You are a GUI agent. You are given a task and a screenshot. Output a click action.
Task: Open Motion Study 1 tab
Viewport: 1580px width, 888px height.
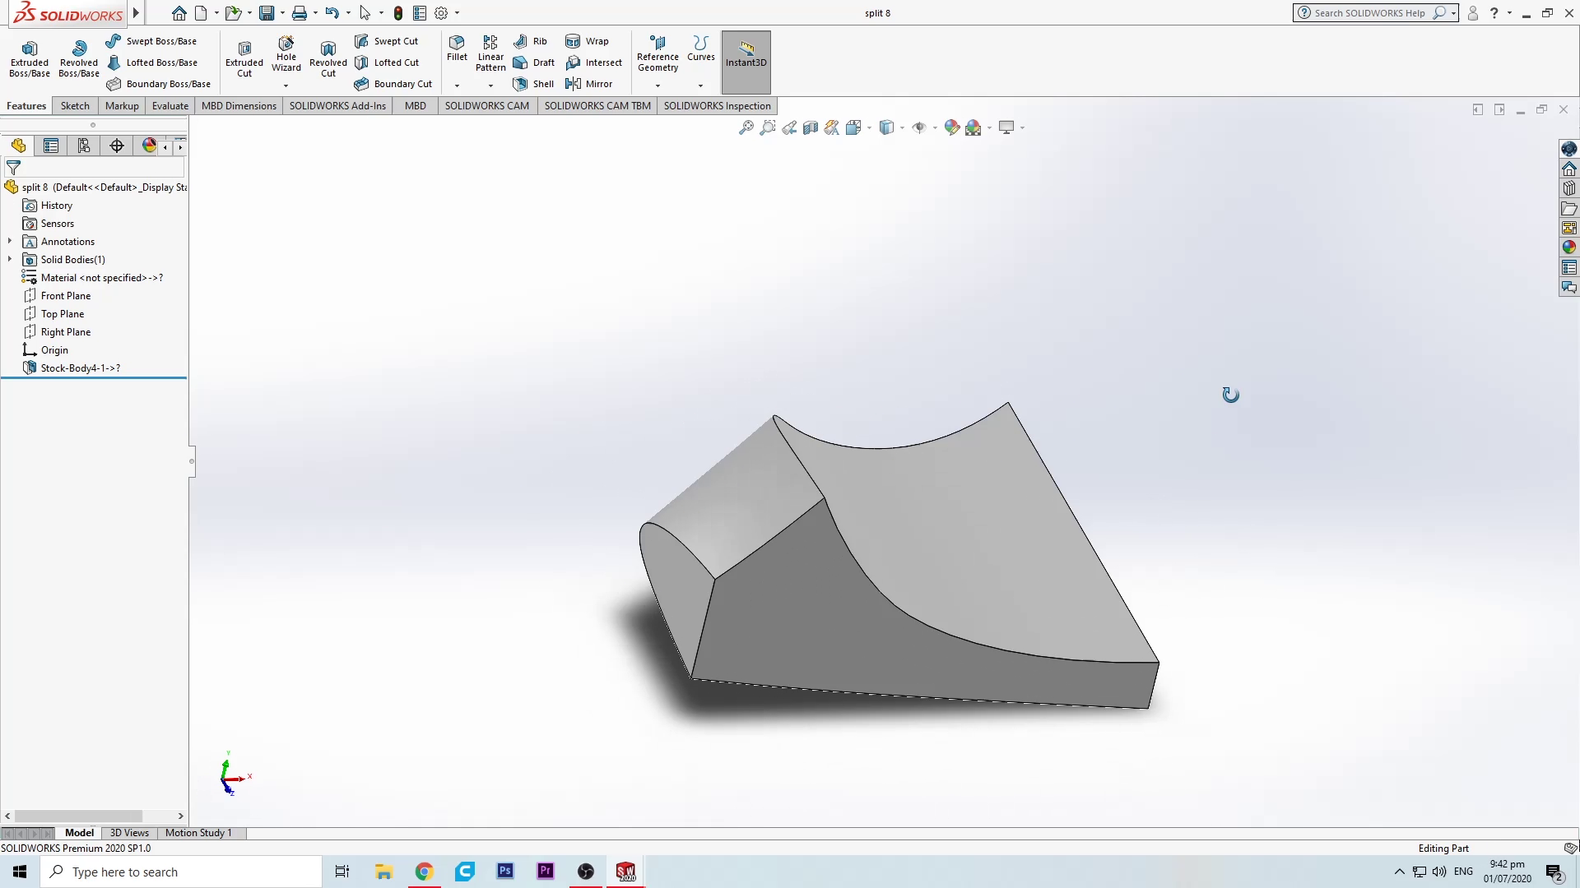click(x=198, y=833)
